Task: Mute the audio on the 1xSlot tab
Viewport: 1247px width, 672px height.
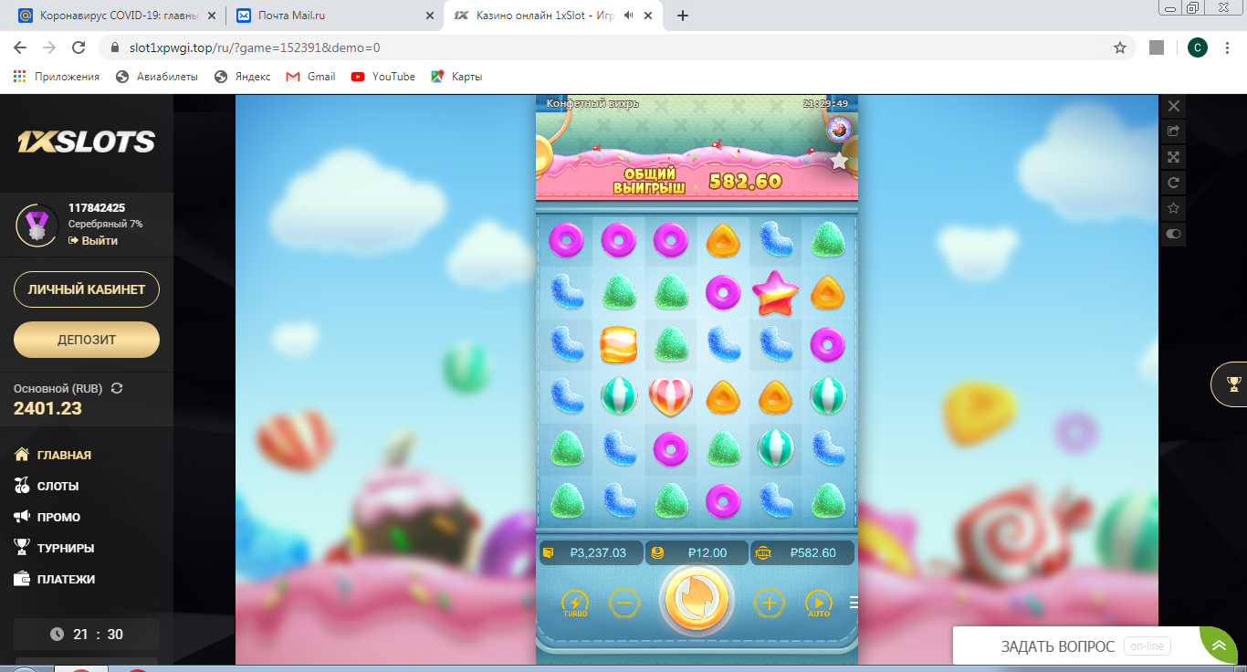Action: (629, 16)
